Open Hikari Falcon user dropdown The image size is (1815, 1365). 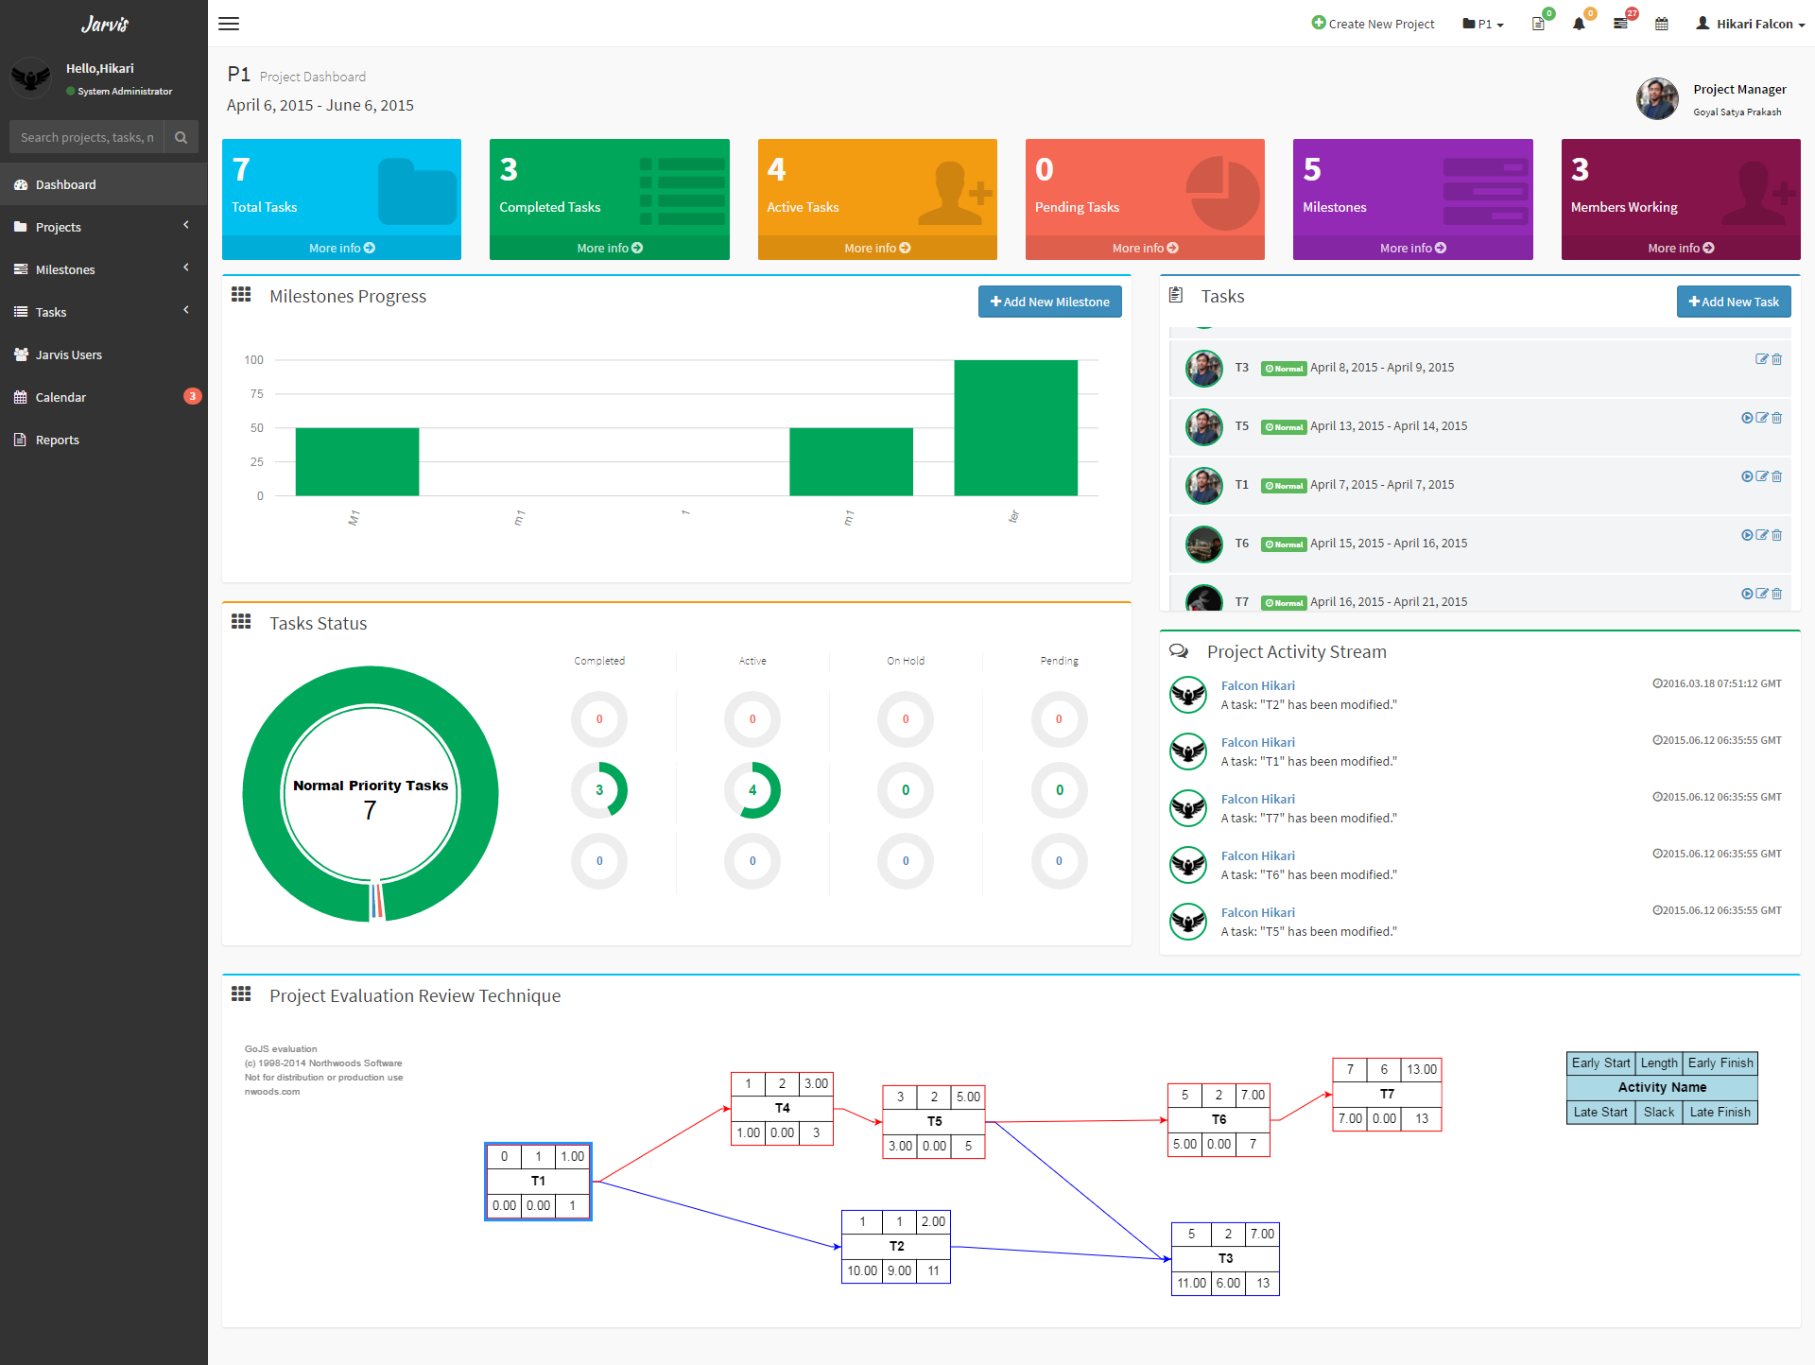click(x=1751, y=24)
